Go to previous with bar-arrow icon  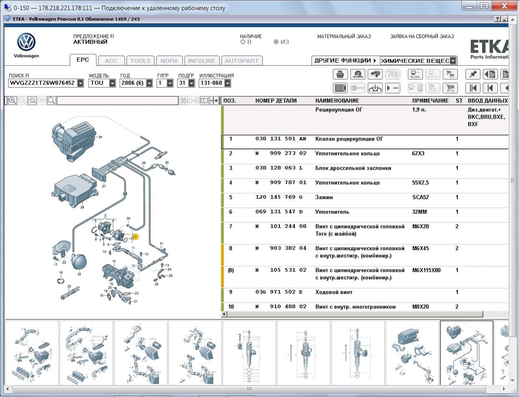click(x=490, y=88)
